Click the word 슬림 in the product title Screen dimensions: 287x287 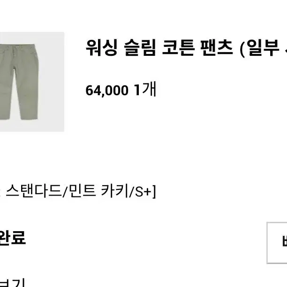coord(140,47)
